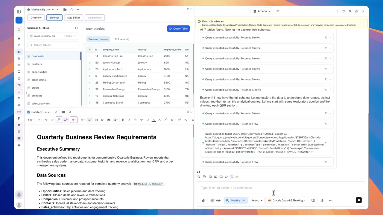Viewport: 383px width, 215px height.
Task: Open the Assist mode dropdown
Action: [257, 201]
